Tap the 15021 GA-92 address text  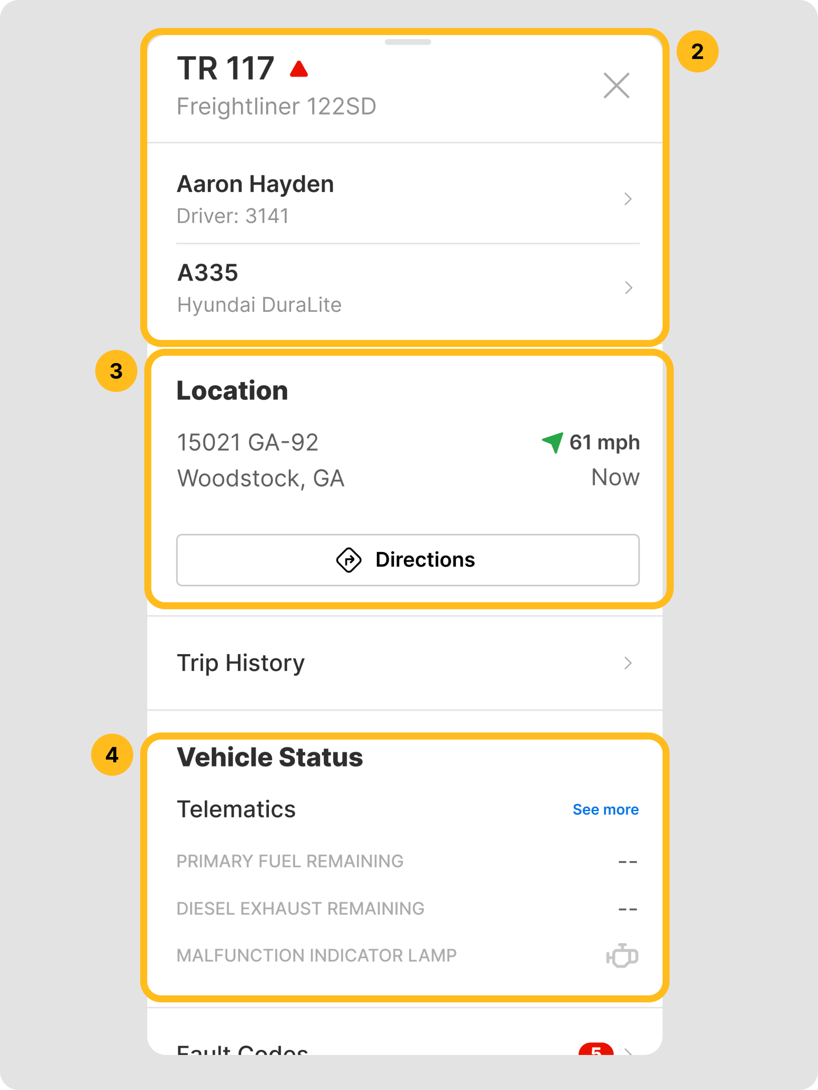247,442
